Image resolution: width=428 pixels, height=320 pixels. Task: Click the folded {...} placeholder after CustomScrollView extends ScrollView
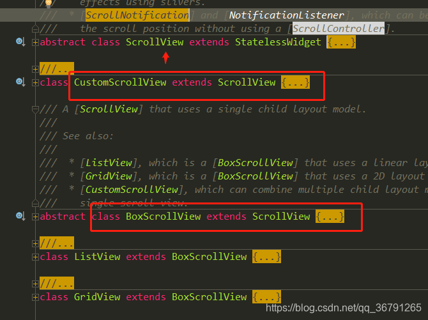click(x=295, y=82)
